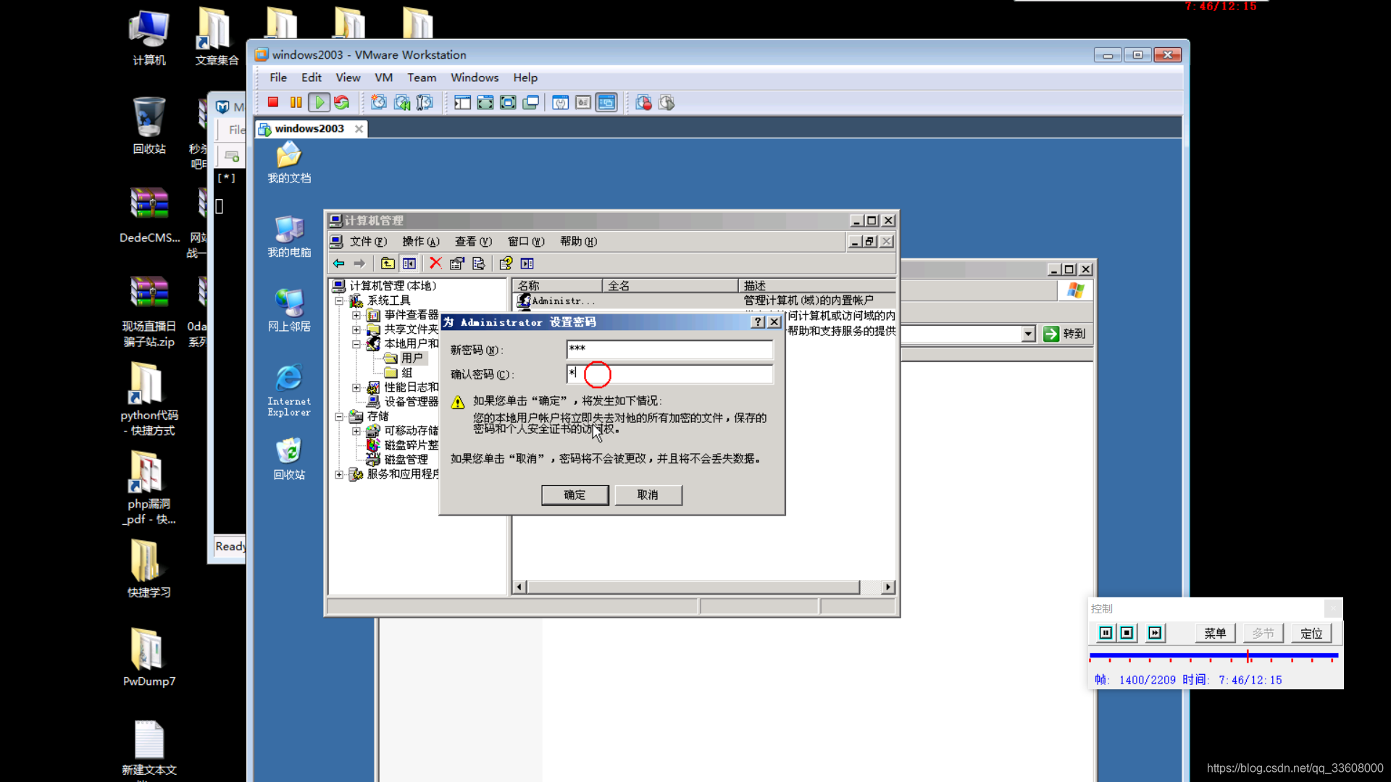The width and height of the screenshot is (1391, 782).
Task: Collapse the 系统工具 tree node
Action: tap(338, 300)
